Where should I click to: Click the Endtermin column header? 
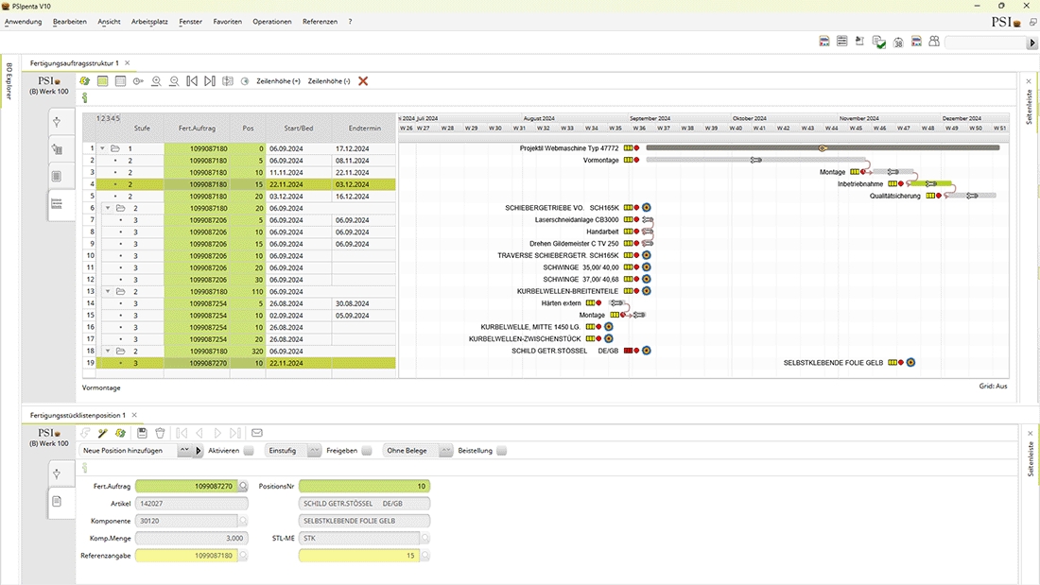point(364,128)
